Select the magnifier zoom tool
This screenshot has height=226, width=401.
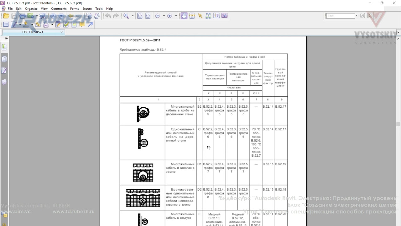pyautogui.click(x=126, y=16)
